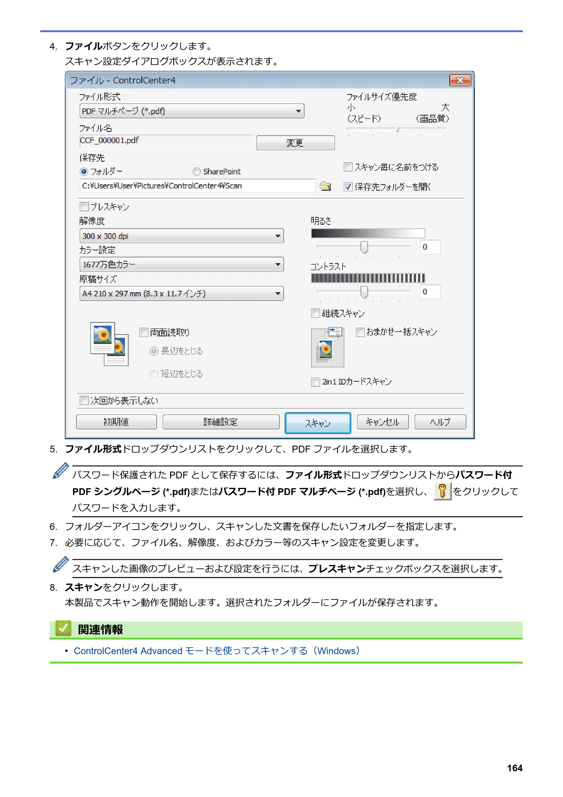Enable スキャン毎に名前をつける checkbox
Viewport: 563px width, 797px height.
pos(348,167)
